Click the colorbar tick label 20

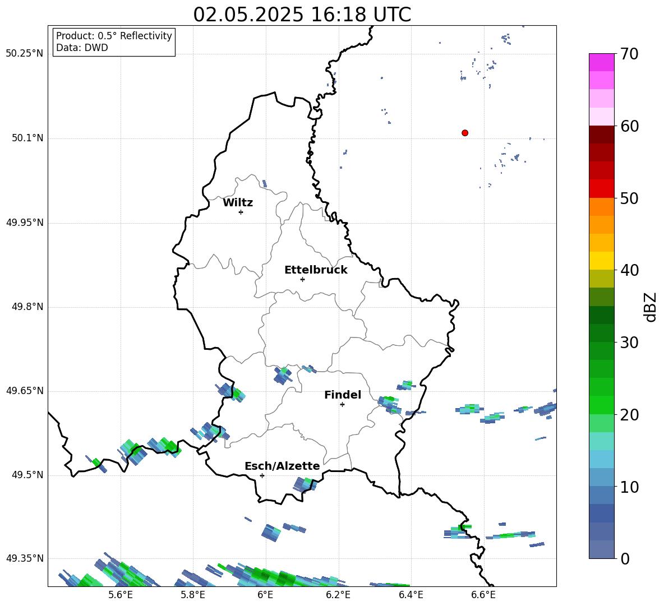[x=629, y=415]
